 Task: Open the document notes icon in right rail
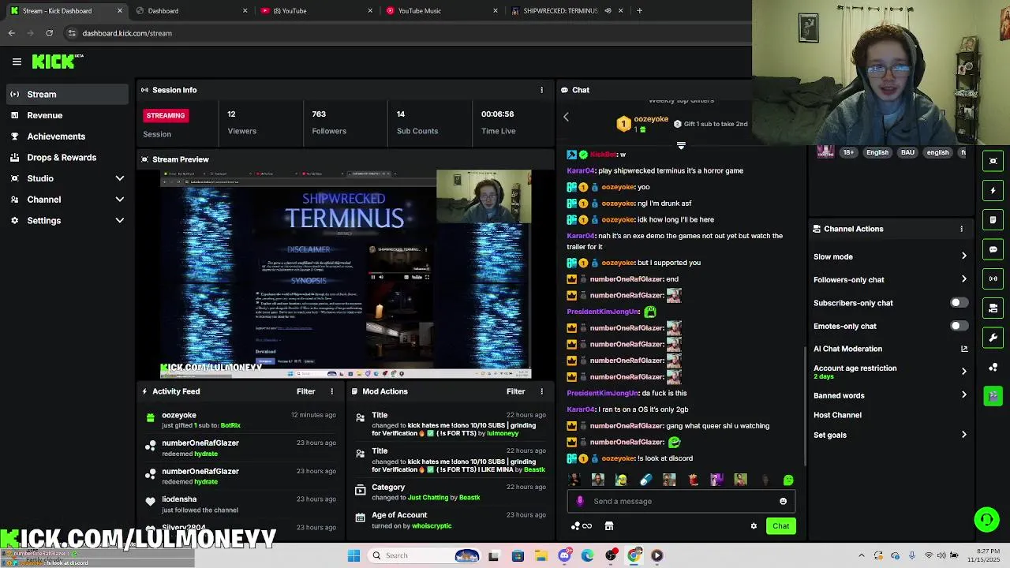pyautogui.click(x=993, y=219)
